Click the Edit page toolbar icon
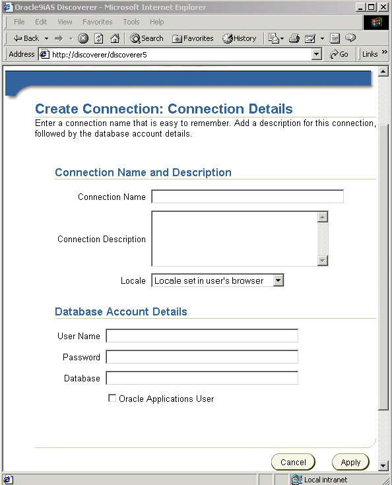 click(310, 38)
